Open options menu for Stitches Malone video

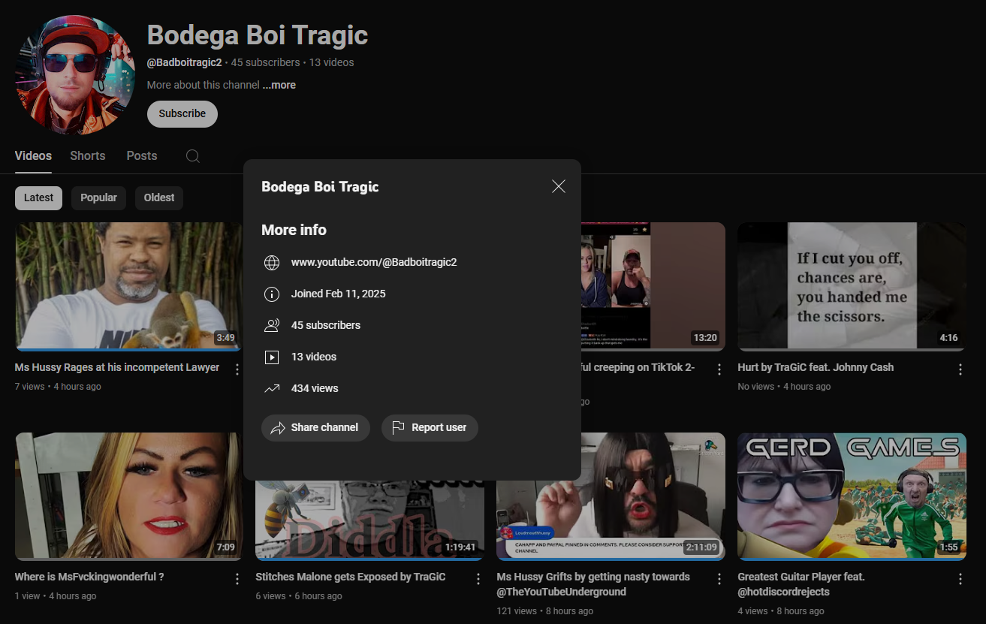[478, 578]
